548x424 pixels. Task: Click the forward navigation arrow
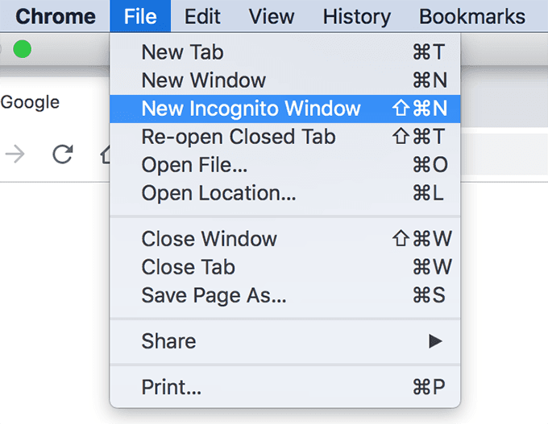click(15, 154)
